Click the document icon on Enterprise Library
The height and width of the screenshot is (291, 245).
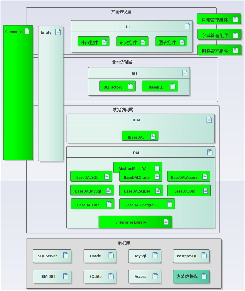pyautogui.click(x=166, y=222)
